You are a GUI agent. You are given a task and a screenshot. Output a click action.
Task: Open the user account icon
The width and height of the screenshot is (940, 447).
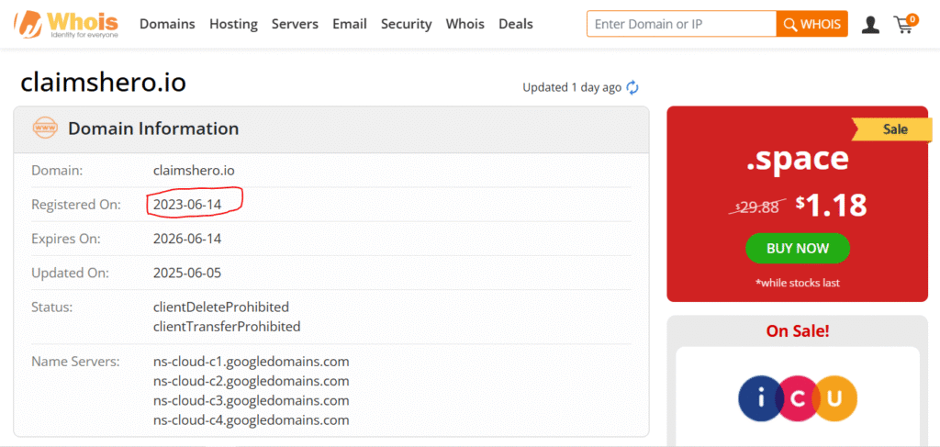(x=870, y=25)
